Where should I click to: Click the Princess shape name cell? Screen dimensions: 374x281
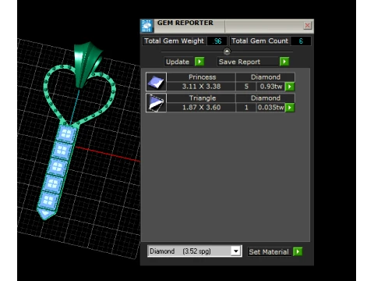201,77
